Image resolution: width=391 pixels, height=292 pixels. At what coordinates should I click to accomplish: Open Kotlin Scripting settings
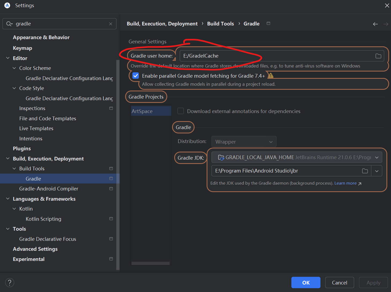(43, 219)
